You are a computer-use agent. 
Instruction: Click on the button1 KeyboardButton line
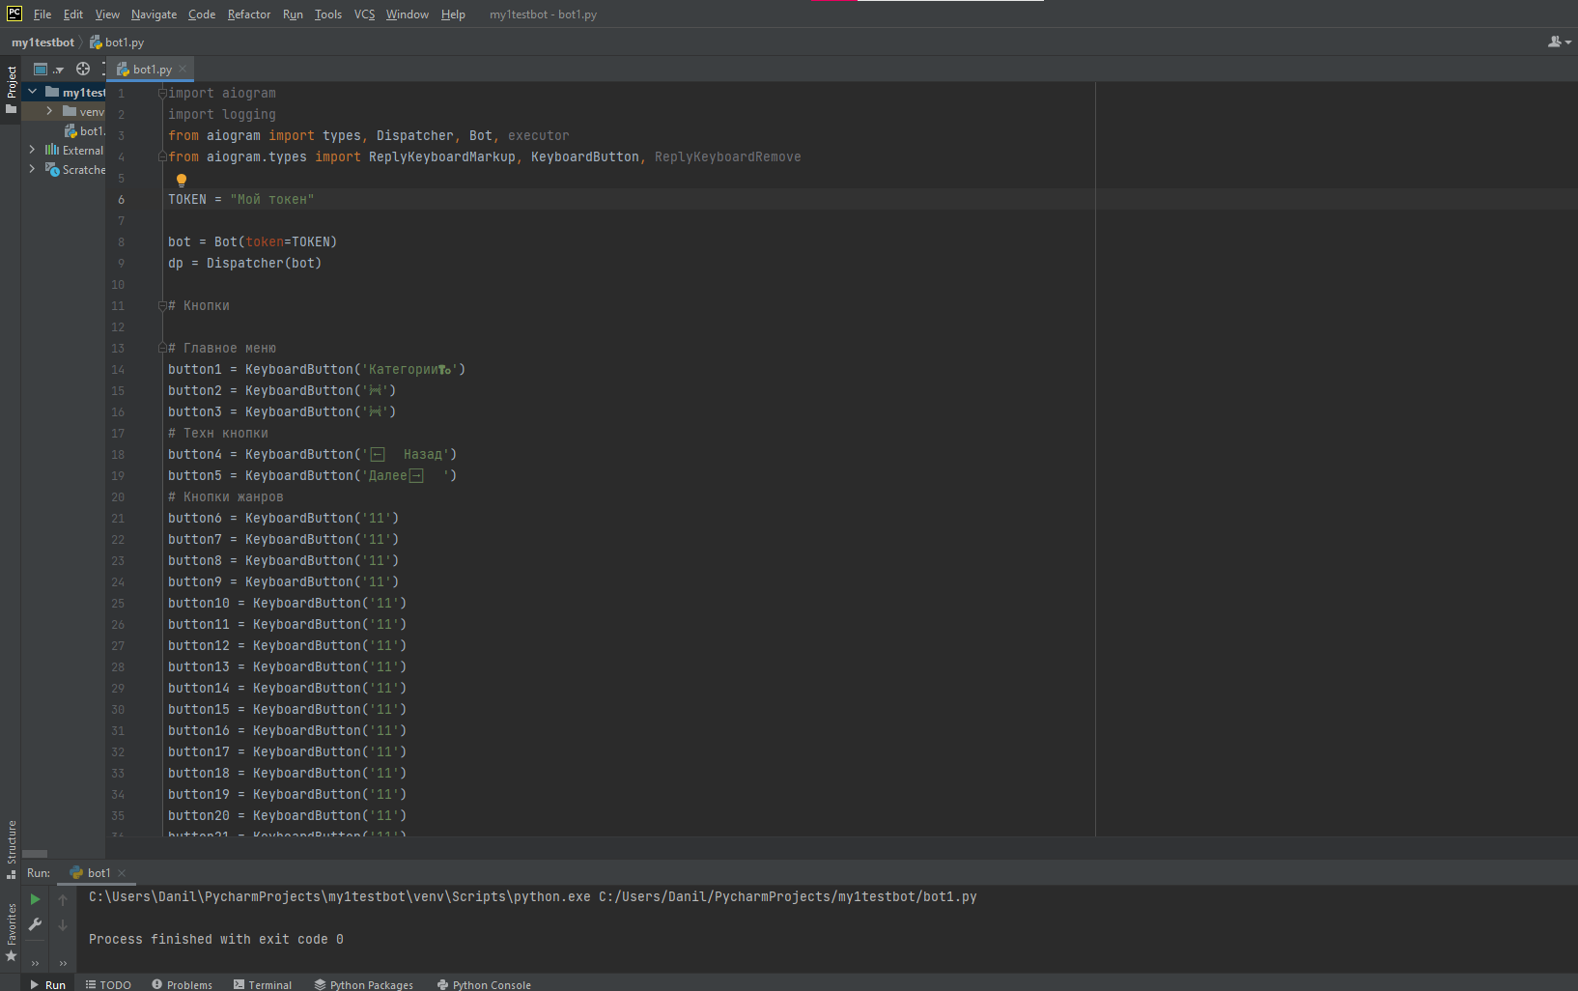tap(317, 370)
